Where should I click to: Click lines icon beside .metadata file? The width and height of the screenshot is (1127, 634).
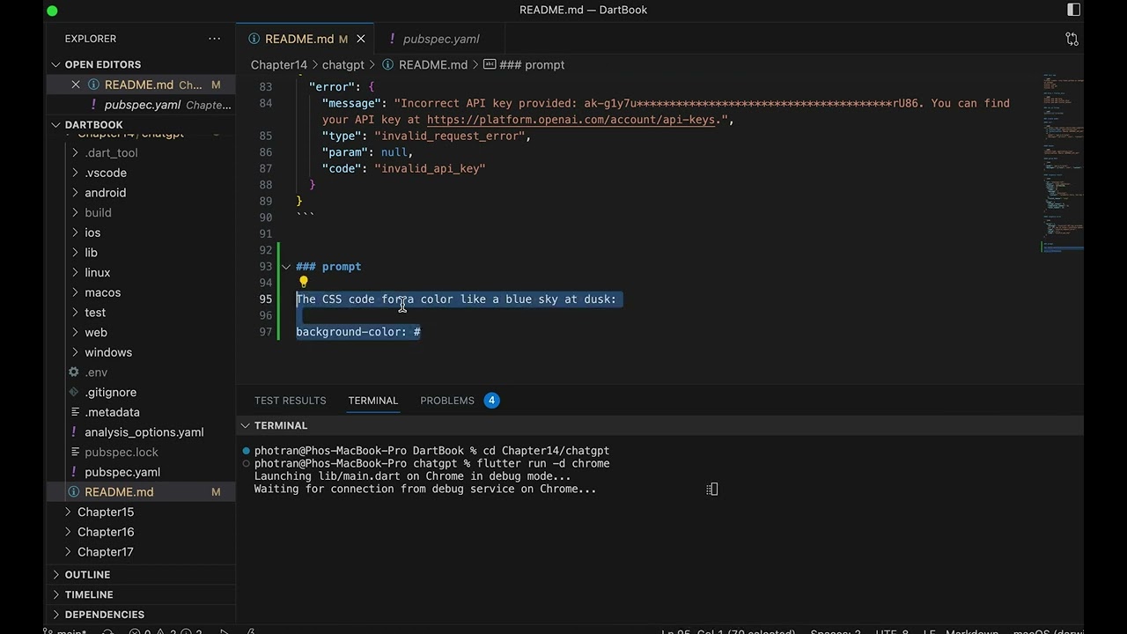[74, 412]
